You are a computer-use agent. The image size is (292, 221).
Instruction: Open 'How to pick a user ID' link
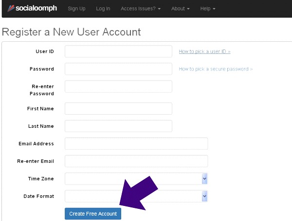(204, 51)
